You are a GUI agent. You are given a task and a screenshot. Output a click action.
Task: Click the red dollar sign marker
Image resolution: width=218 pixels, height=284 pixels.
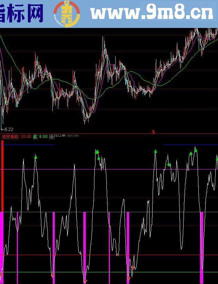coord(153,132)
